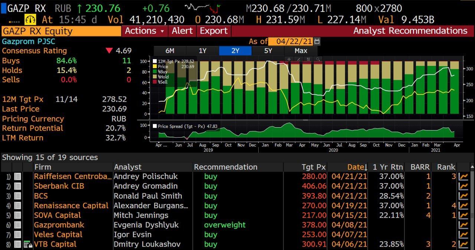Open BCS firm link
475x250 pixels.
pos(41,196)
